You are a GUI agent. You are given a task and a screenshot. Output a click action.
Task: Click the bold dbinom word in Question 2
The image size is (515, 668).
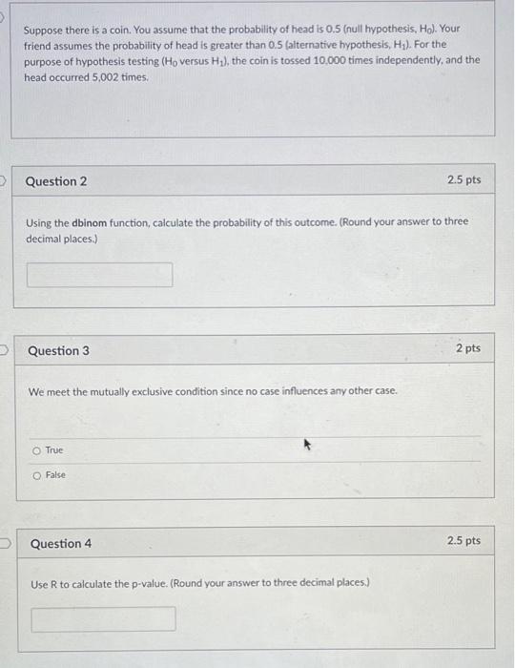89,222
